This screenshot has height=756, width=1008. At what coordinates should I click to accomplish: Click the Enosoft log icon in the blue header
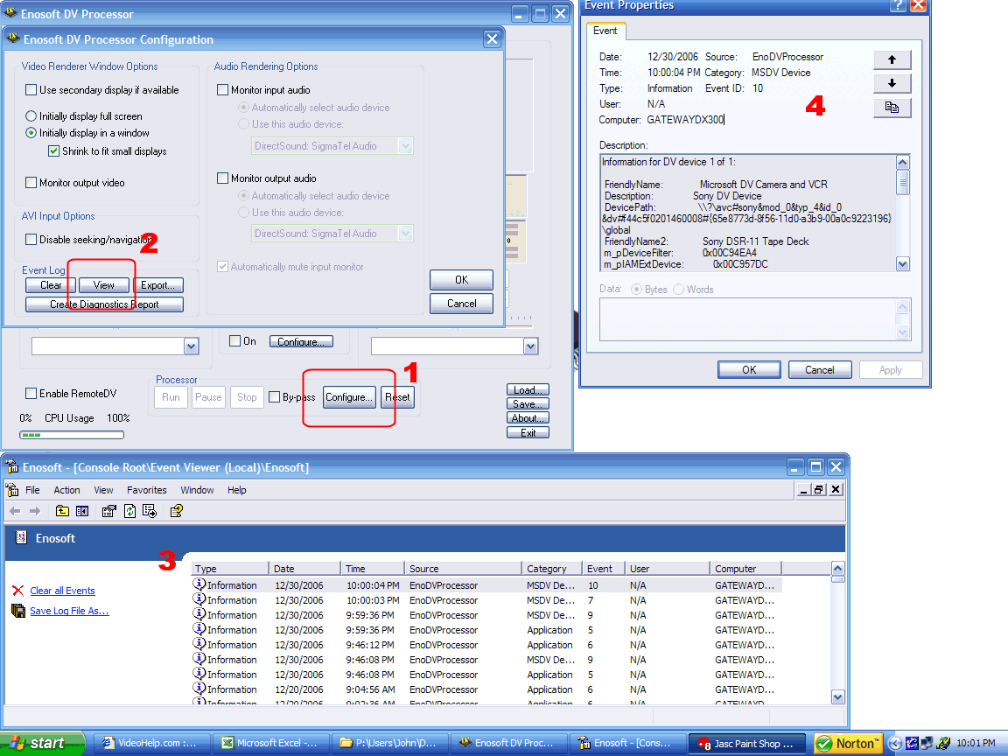pos(21,537)
